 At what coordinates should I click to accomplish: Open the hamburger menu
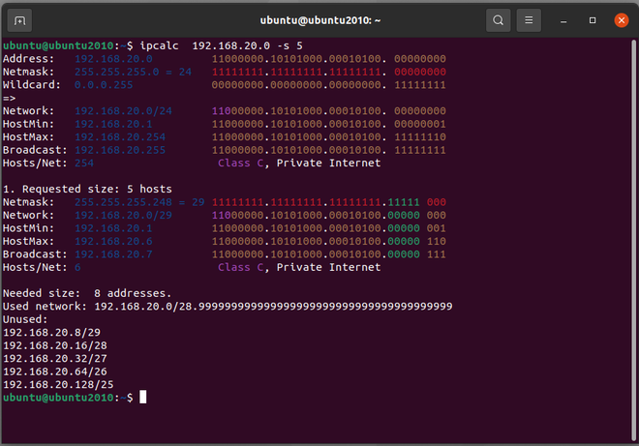[x=529, y=20]
